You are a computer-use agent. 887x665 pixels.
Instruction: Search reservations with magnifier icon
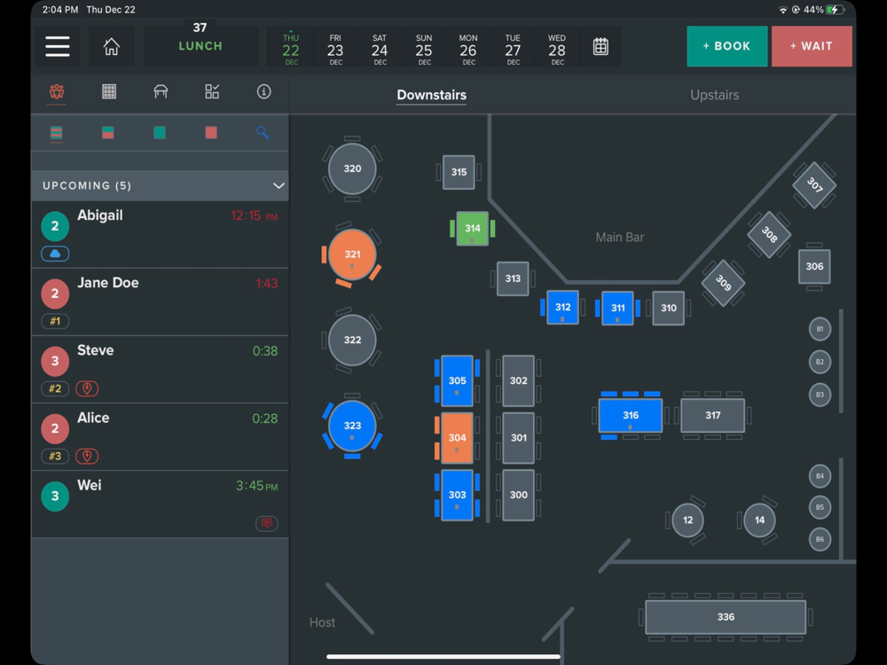pos(263,132)
